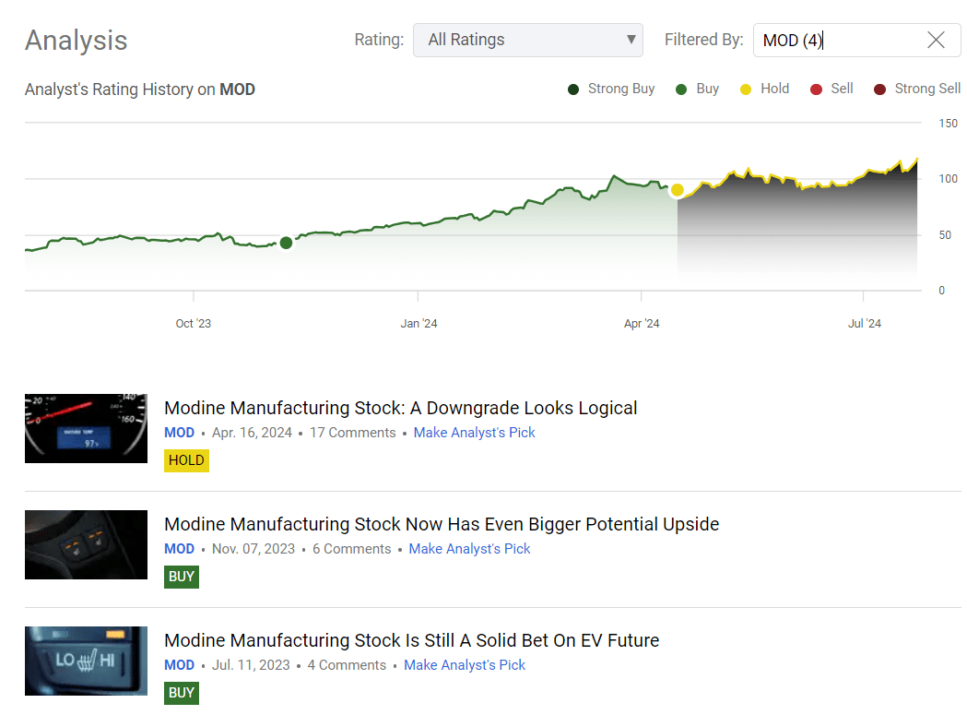Viewport: 967px width, 715px height.
Task: Open 'Still A Solid Bet On EV Future' article
Action: [411, 640]
